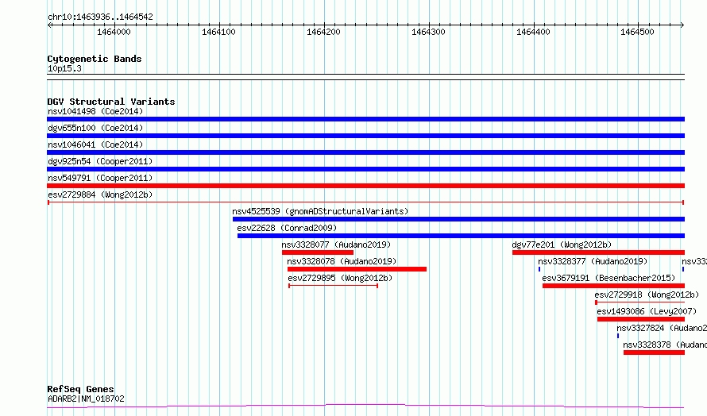This screenshot has width=707, height=416.
Task: Click blue bar under dgv925n54
Action: point(365,169)
